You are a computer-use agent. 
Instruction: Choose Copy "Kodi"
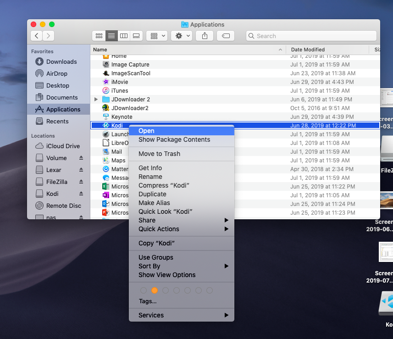pos(182,243)
